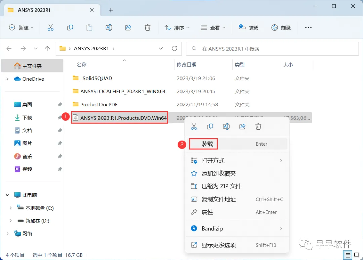This screenshot has height=260, width=363.
Task: Choose 添加到收藏夹 menu entry
Action: pyautogui.click(x=237, y=173)
